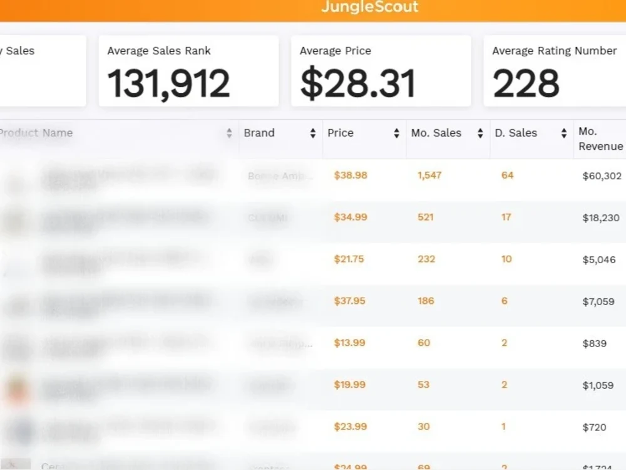Click price cell $21.75
The width and height of the screenshot is (626, 470).
pos(349,259)
